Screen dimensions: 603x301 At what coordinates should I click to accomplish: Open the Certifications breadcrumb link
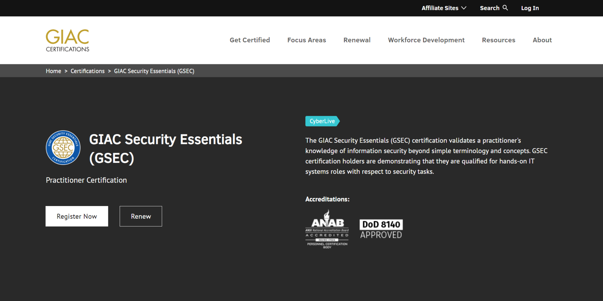(87, 71)
